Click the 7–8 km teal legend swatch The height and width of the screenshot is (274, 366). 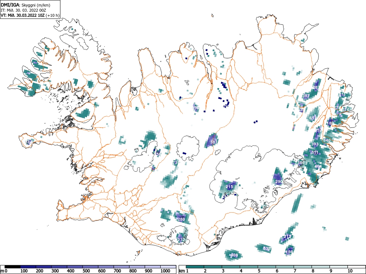(303, 267)
